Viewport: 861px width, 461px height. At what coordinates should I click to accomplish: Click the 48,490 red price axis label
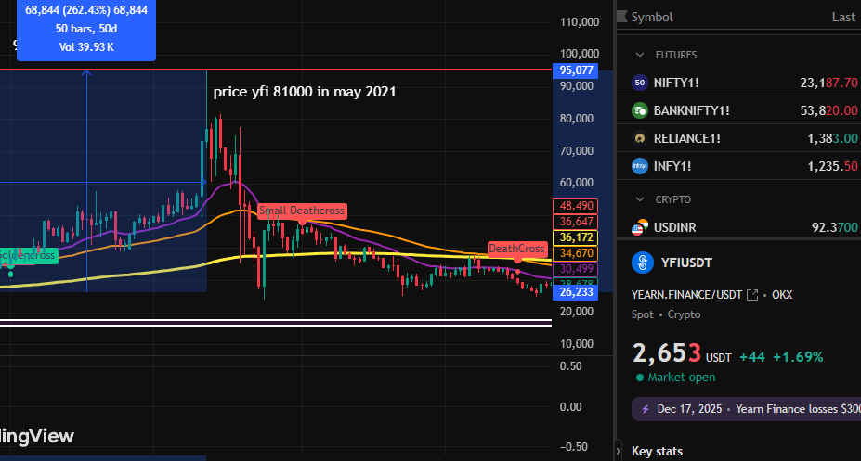tap(576, 206)
